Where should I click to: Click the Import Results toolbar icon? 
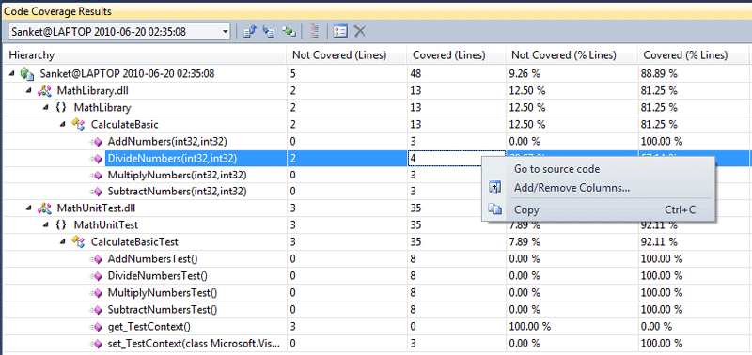269,32
